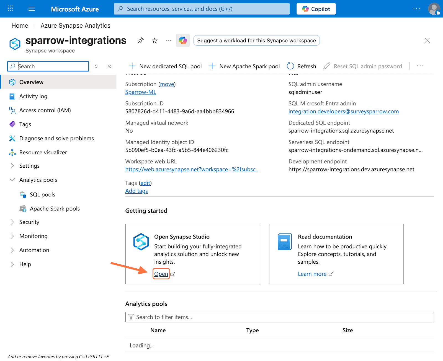Collapse the sidebar with double-chevron icon
Image resolution: width=443 pixels, height=361 pixels.
[x=109, y=66]
